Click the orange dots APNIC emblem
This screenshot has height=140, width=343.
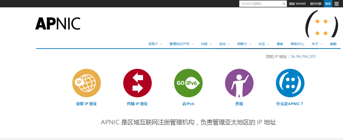click(321, 24)
